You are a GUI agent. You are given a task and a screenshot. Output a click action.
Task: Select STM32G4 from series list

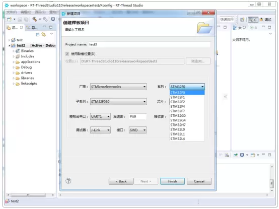click(x=187, y=120)
